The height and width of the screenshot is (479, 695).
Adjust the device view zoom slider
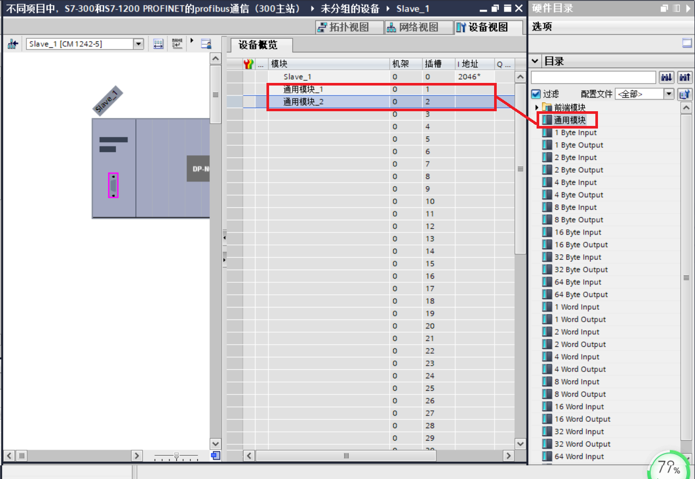click(177, 456)
